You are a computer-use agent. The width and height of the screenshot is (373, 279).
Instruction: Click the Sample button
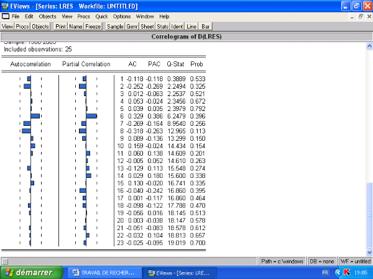[115, 26]
